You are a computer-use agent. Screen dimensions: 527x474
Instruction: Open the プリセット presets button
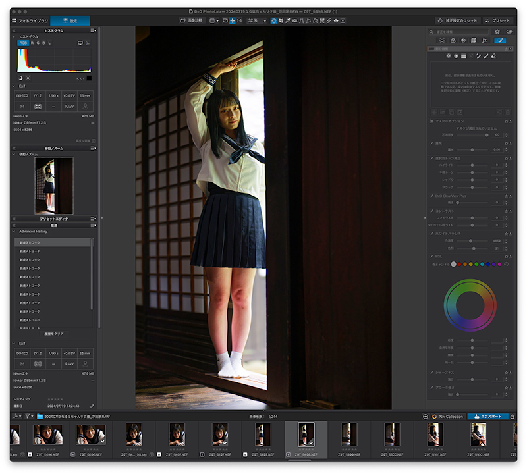[497, 21]
